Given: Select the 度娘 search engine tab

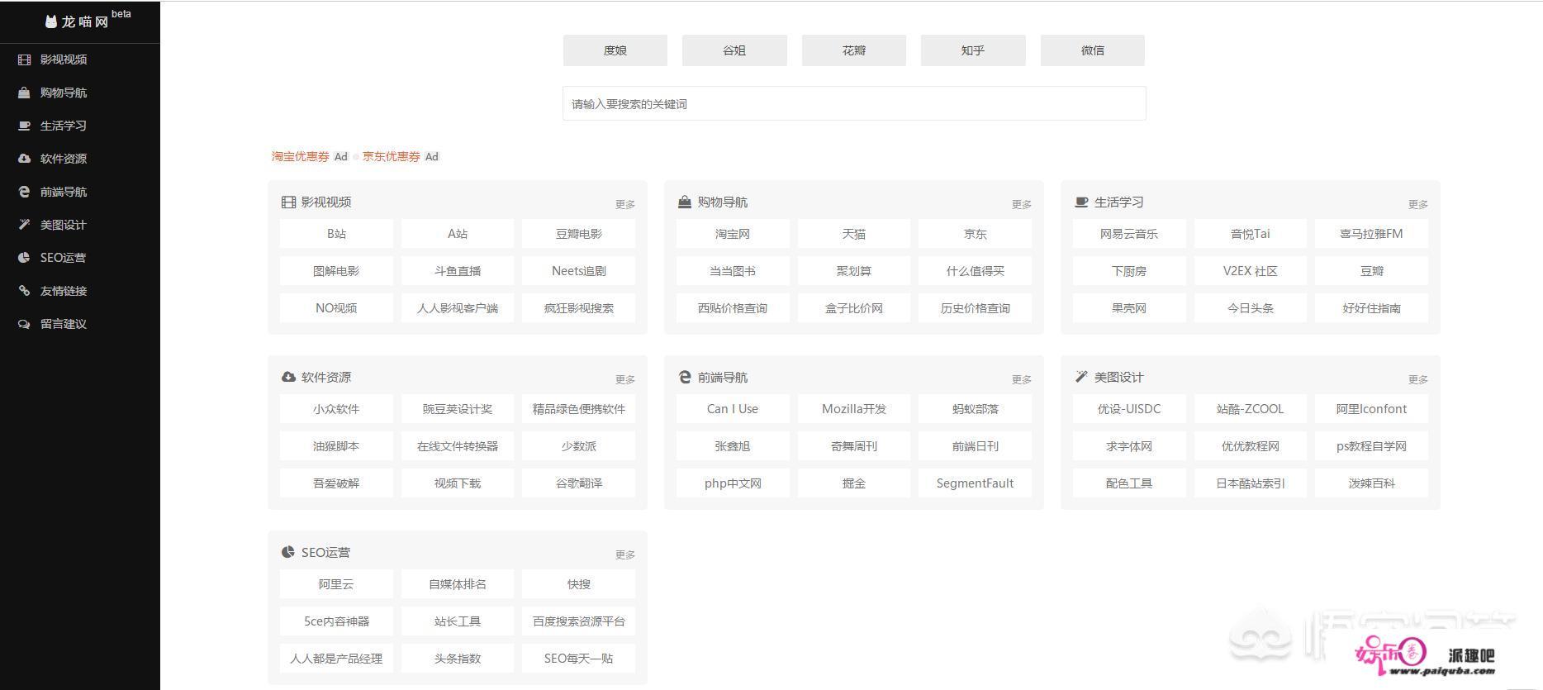Looking at the screenshot, I should 615,50.
